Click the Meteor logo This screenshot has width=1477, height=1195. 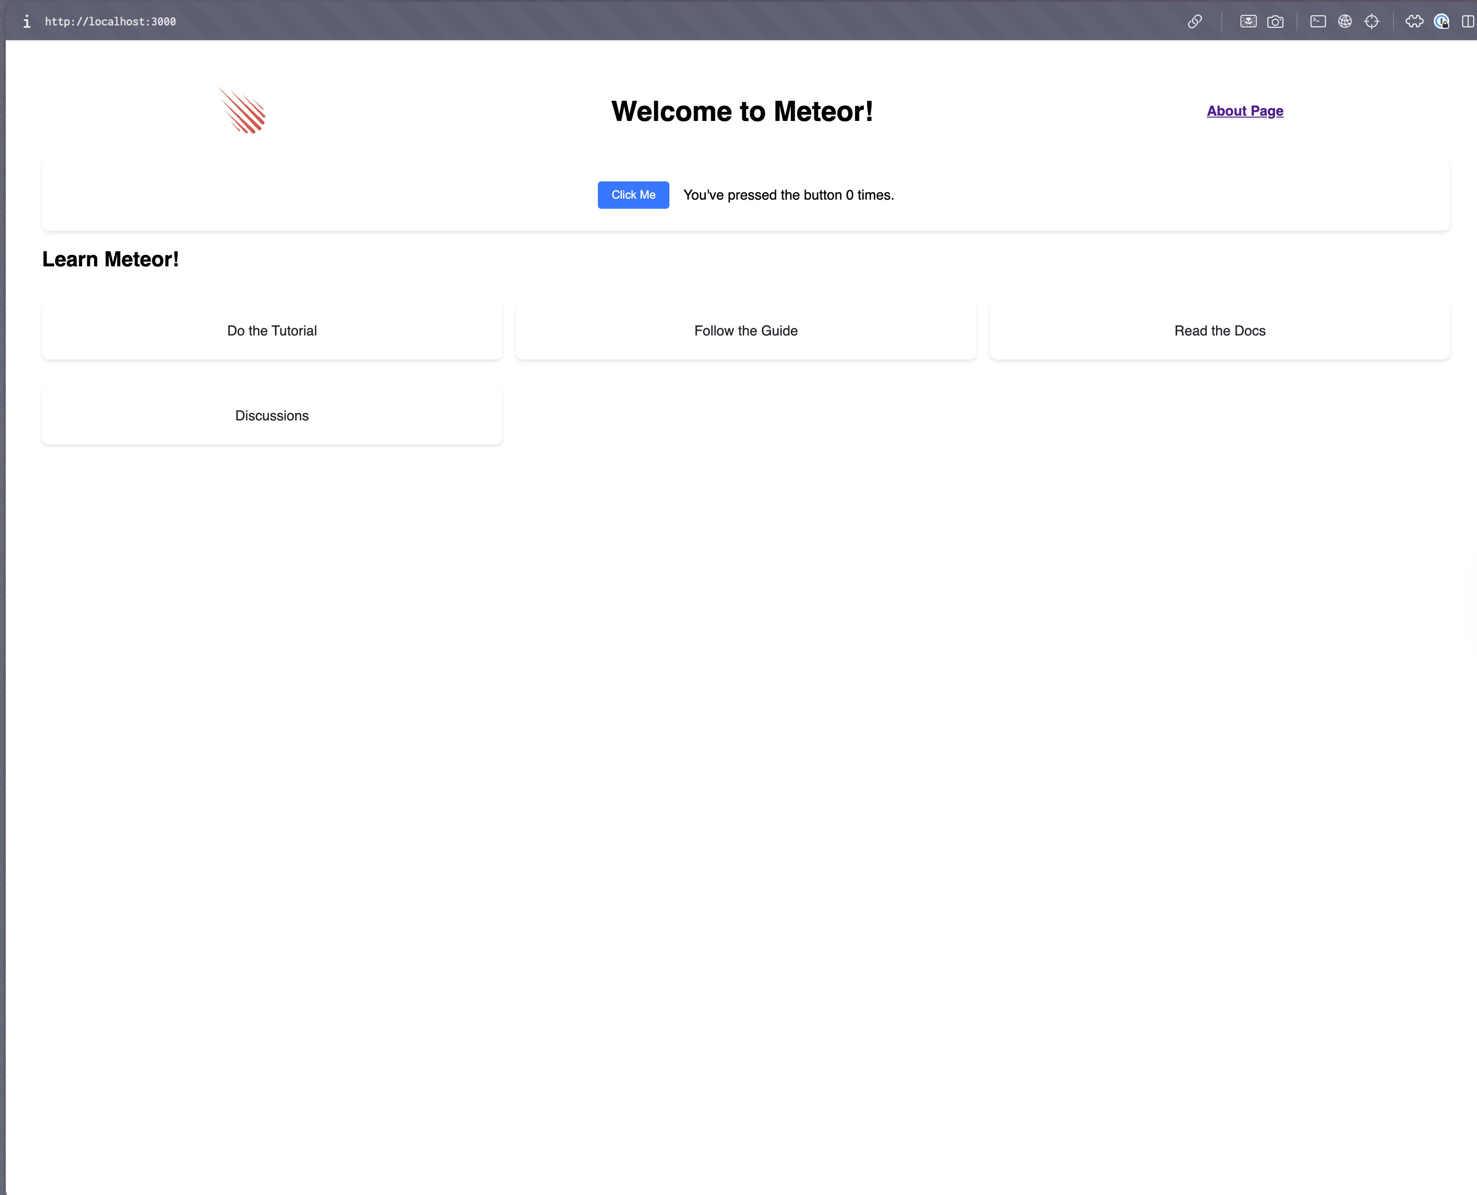242,111
